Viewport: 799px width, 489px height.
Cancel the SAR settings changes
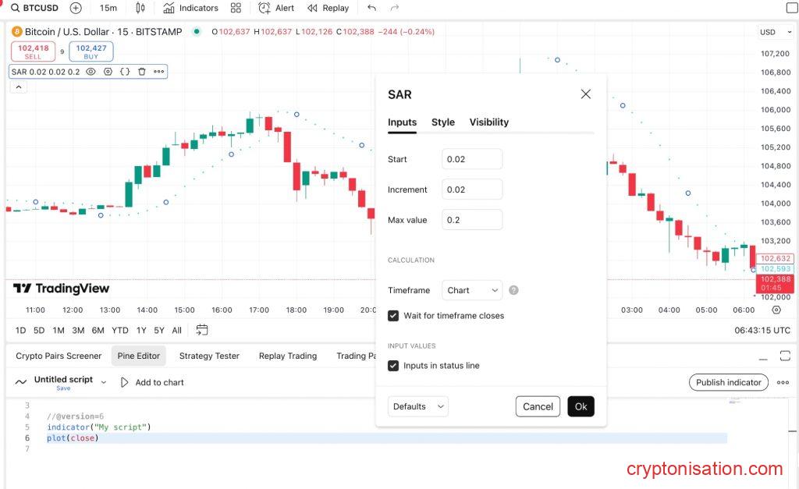[x=538, y=406]
